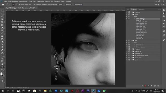Viewport: 166px width, 93px height.
Task: Select the Eraser tool
Action: (2, 42)
